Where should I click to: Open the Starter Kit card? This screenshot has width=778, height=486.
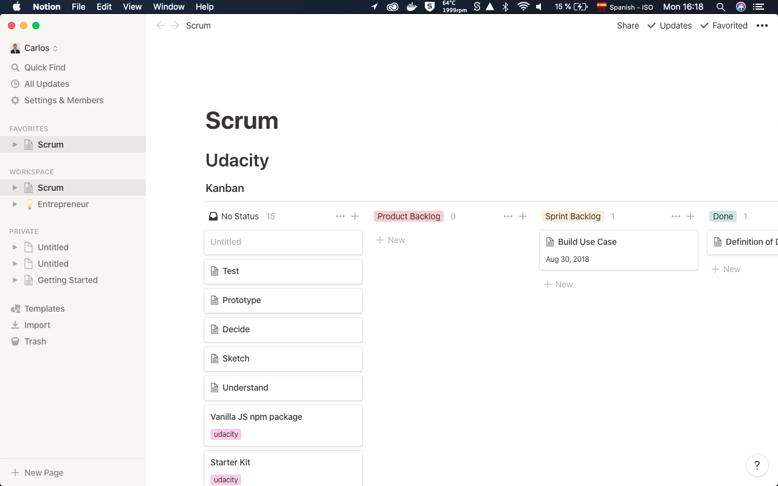coord(283,468)
